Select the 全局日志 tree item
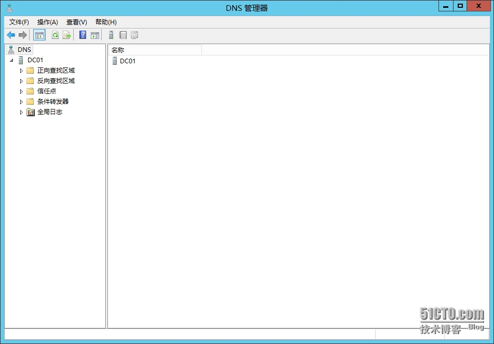This screenshot has width=494, height=344. pyautogui.click(x=49, y=112)
